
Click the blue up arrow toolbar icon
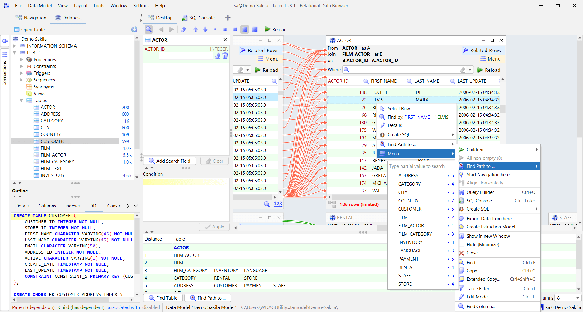196,29
